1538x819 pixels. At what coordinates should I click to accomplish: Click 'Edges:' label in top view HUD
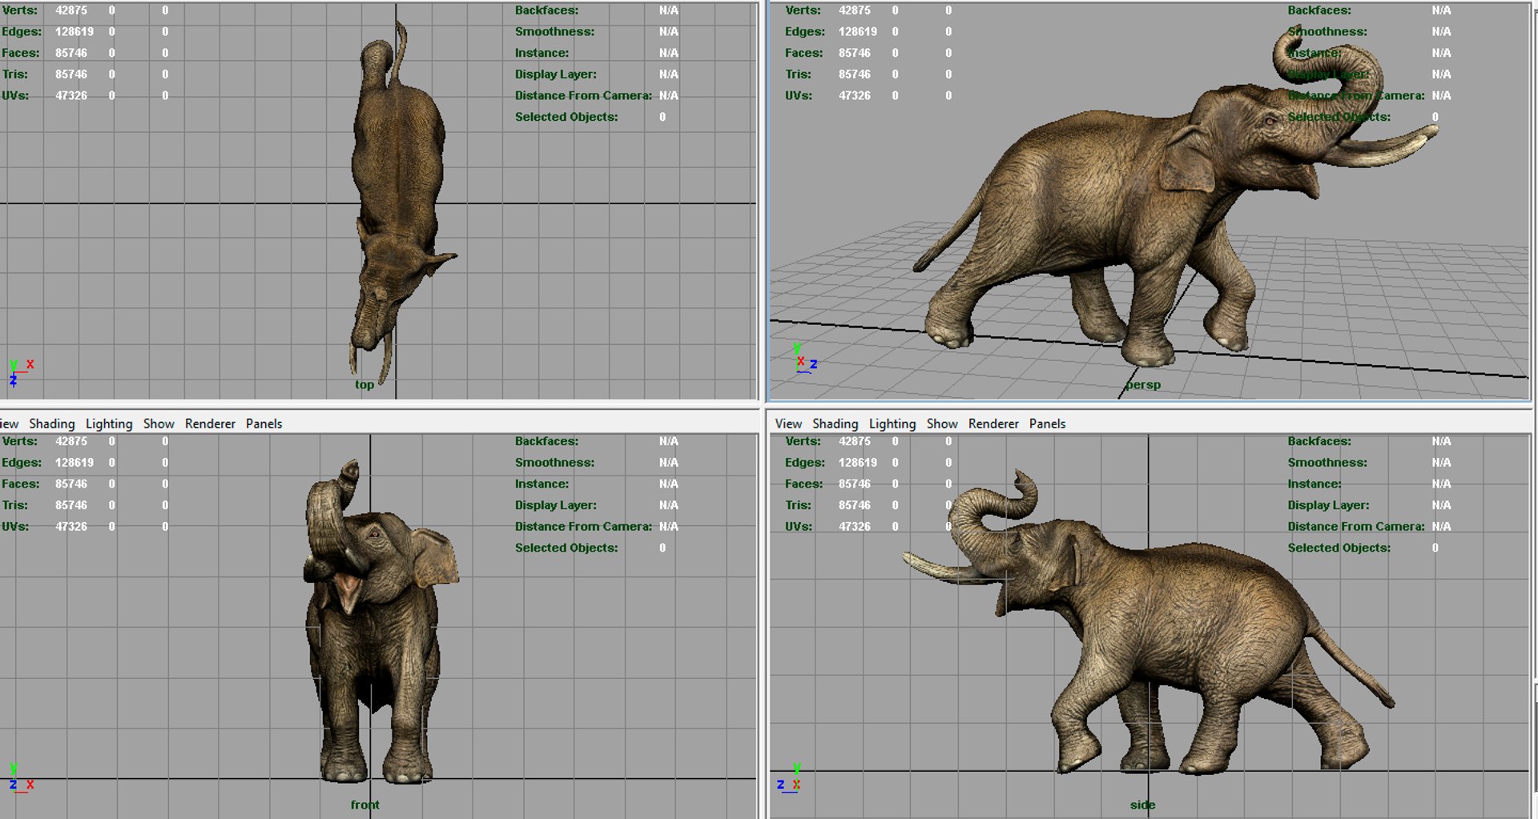[22, 31]
